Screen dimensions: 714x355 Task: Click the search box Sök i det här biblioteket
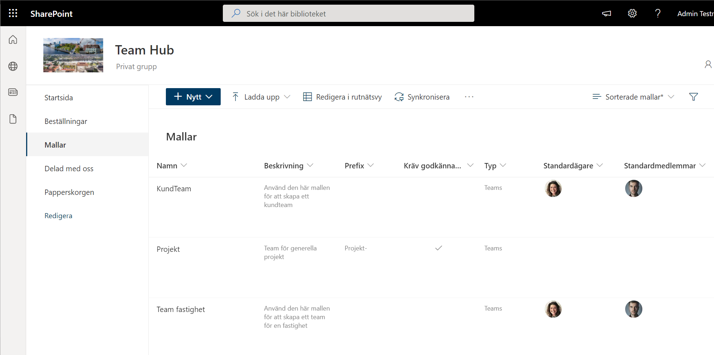click(348, 14)
